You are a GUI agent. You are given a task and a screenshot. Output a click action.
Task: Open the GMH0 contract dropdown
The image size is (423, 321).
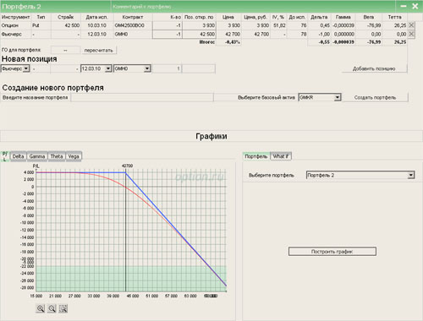[x=147, y=68]
